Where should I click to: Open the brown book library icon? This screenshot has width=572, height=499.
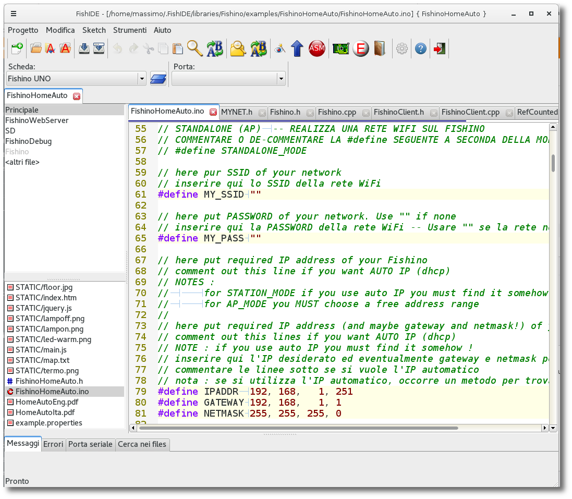(380, 48)
